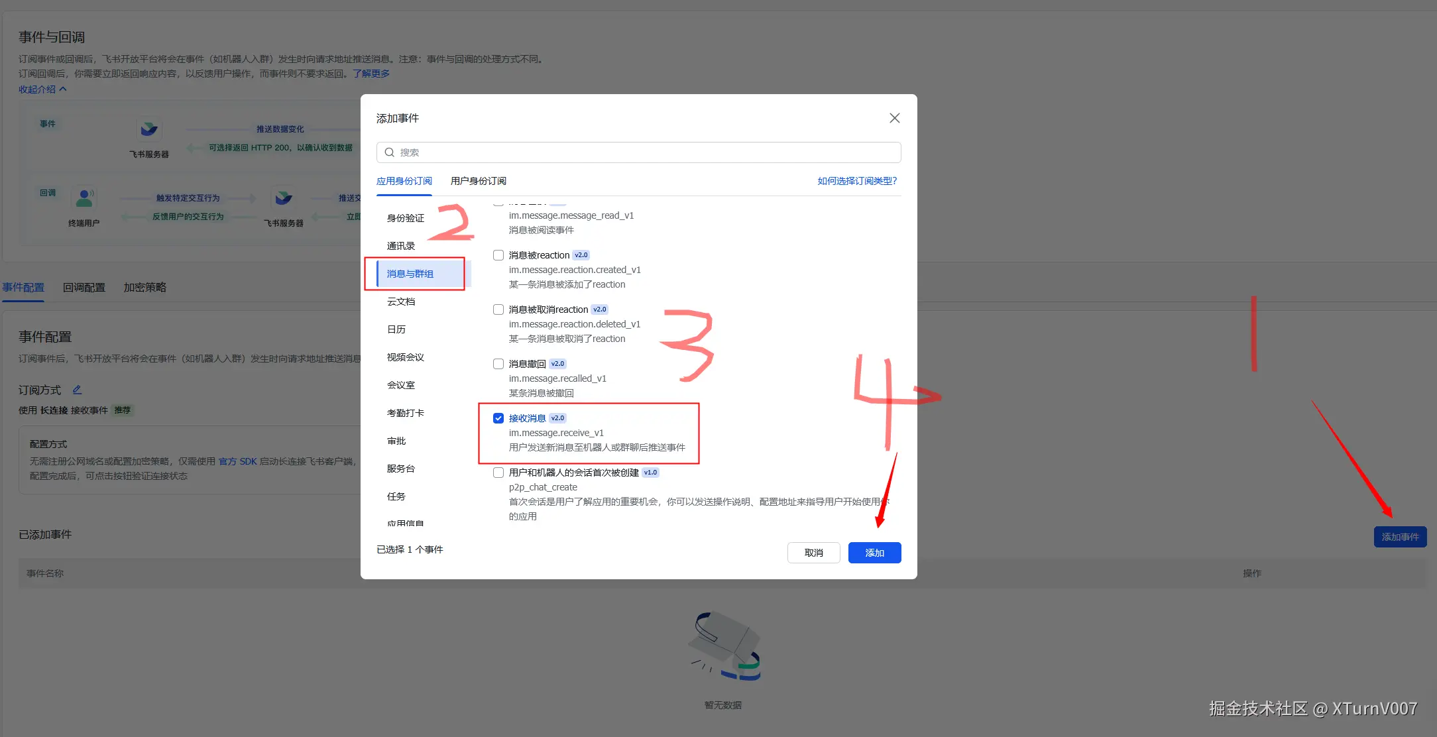Screen dimensions: 1437x737
Task: Click the pencil edit icon next to 订阅方式
Action: (x=77, y=390)
